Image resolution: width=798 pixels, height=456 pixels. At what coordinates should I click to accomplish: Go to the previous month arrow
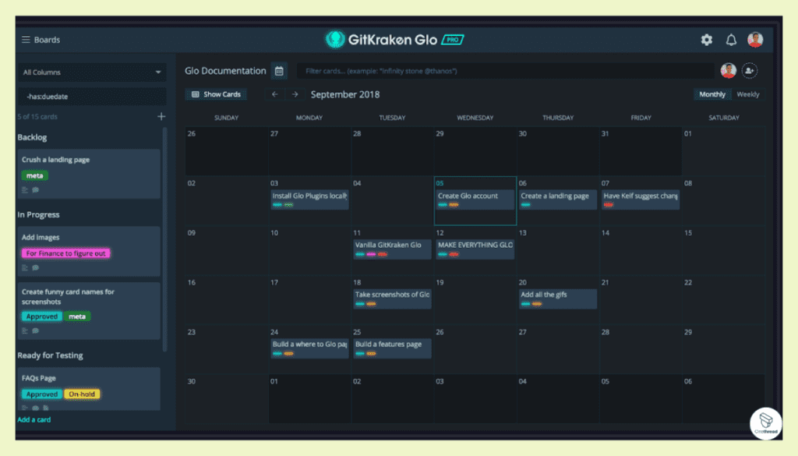tap(275, 94)
